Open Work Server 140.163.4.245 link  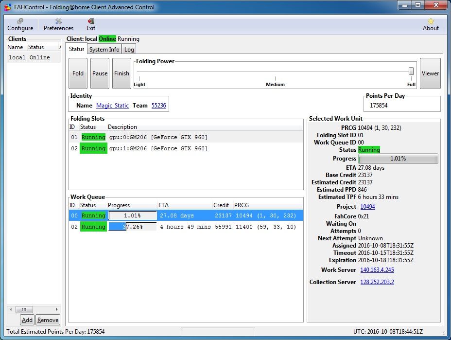(377, 270)
